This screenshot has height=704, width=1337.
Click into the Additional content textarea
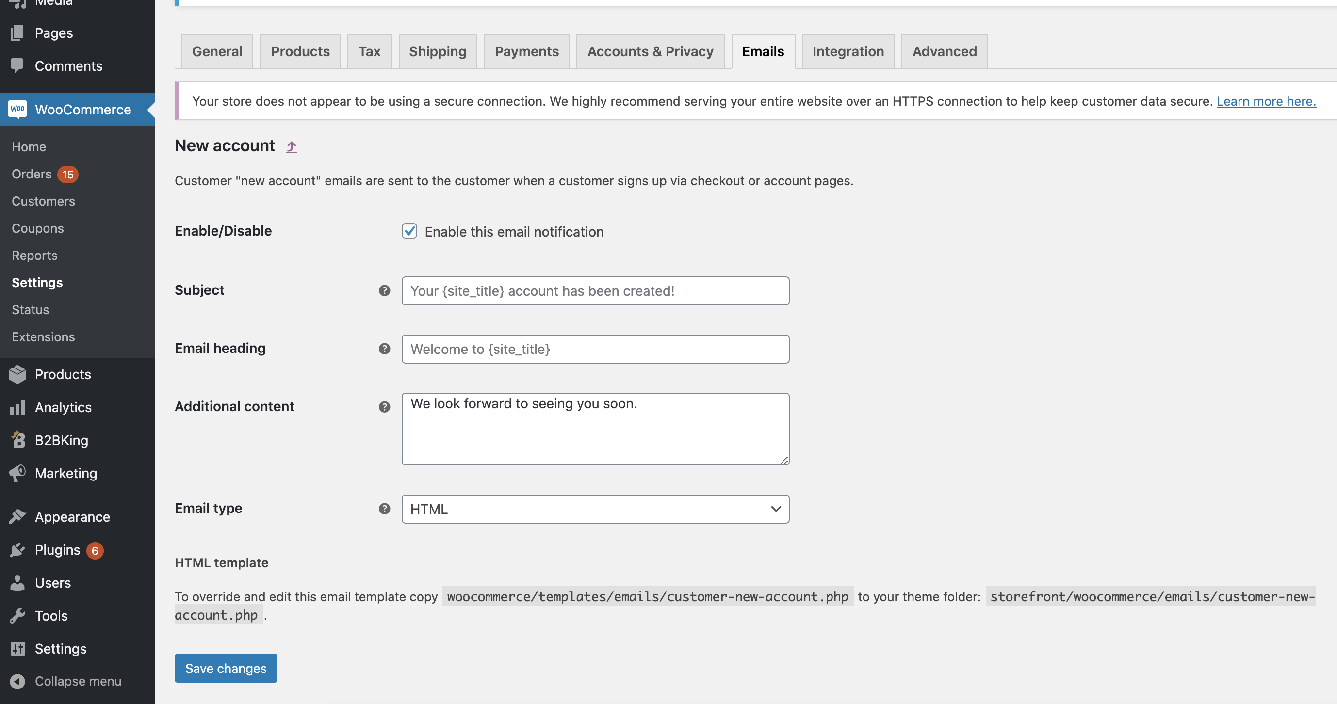[595, 429]
